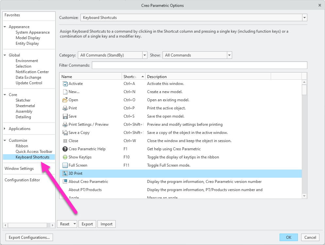The height and width of the screenshot is (245, 325).
Task: Click the Open command icon
Action: pyautogui.click(x=65, y=100)
